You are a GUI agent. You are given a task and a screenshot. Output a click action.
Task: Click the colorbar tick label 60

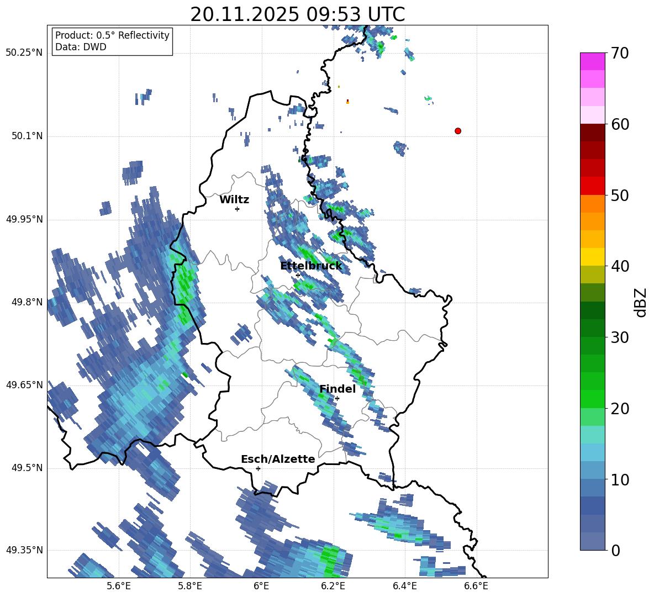point(620,124)
